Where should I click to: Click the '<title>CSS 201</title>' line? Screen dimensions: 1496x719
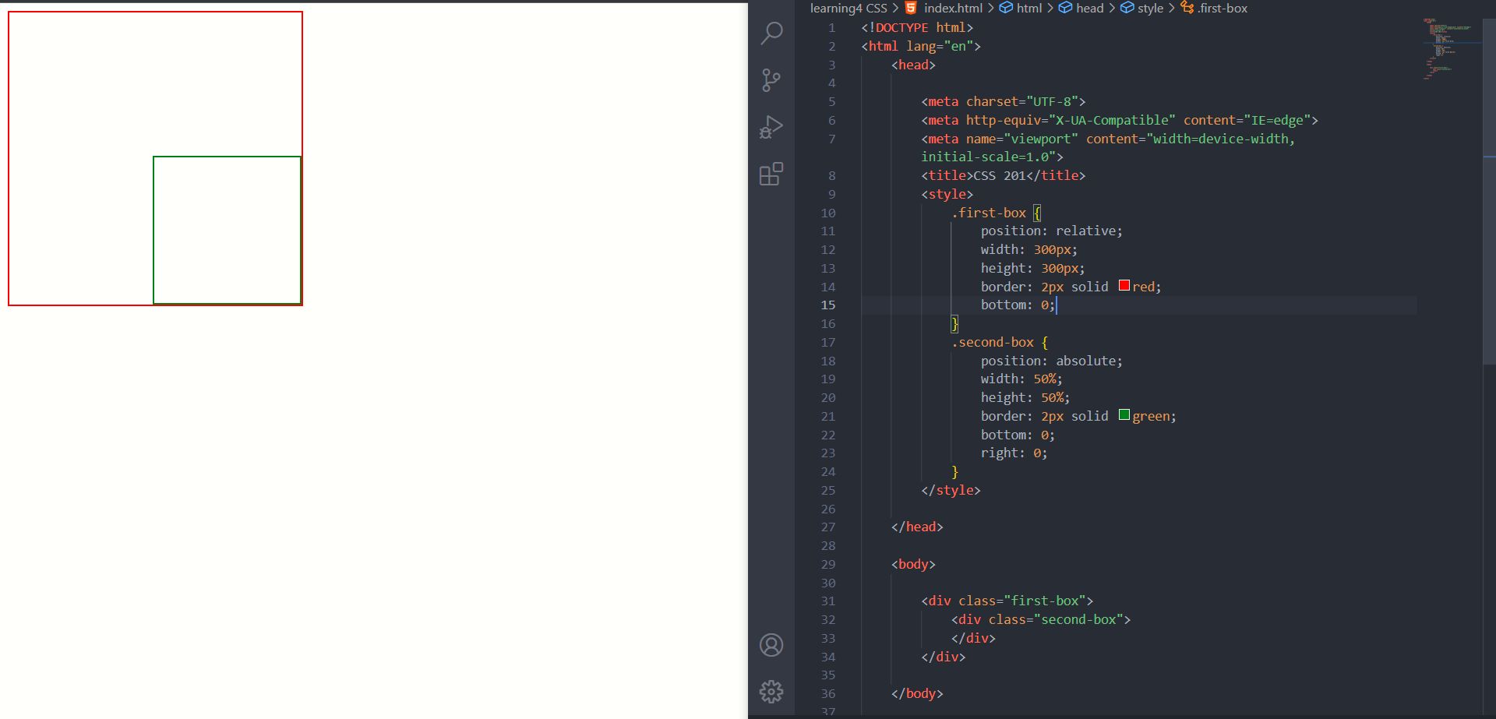[x=1004, y=176]
